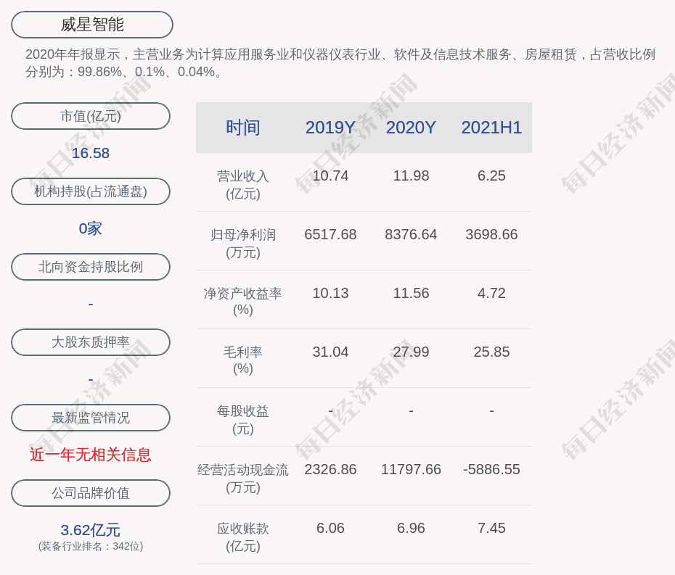Click net profit value 8376.64
This screenshot has height=575, width=675.
[x=411, y=234]
